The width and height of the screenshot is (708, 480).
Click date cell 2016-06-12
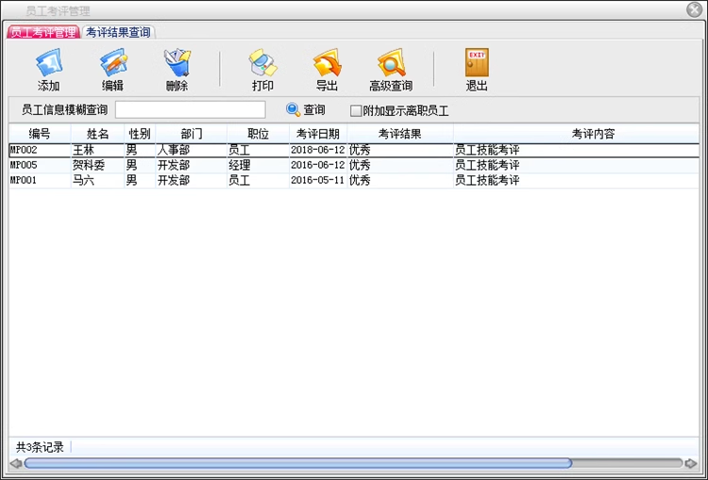point(318,165)
